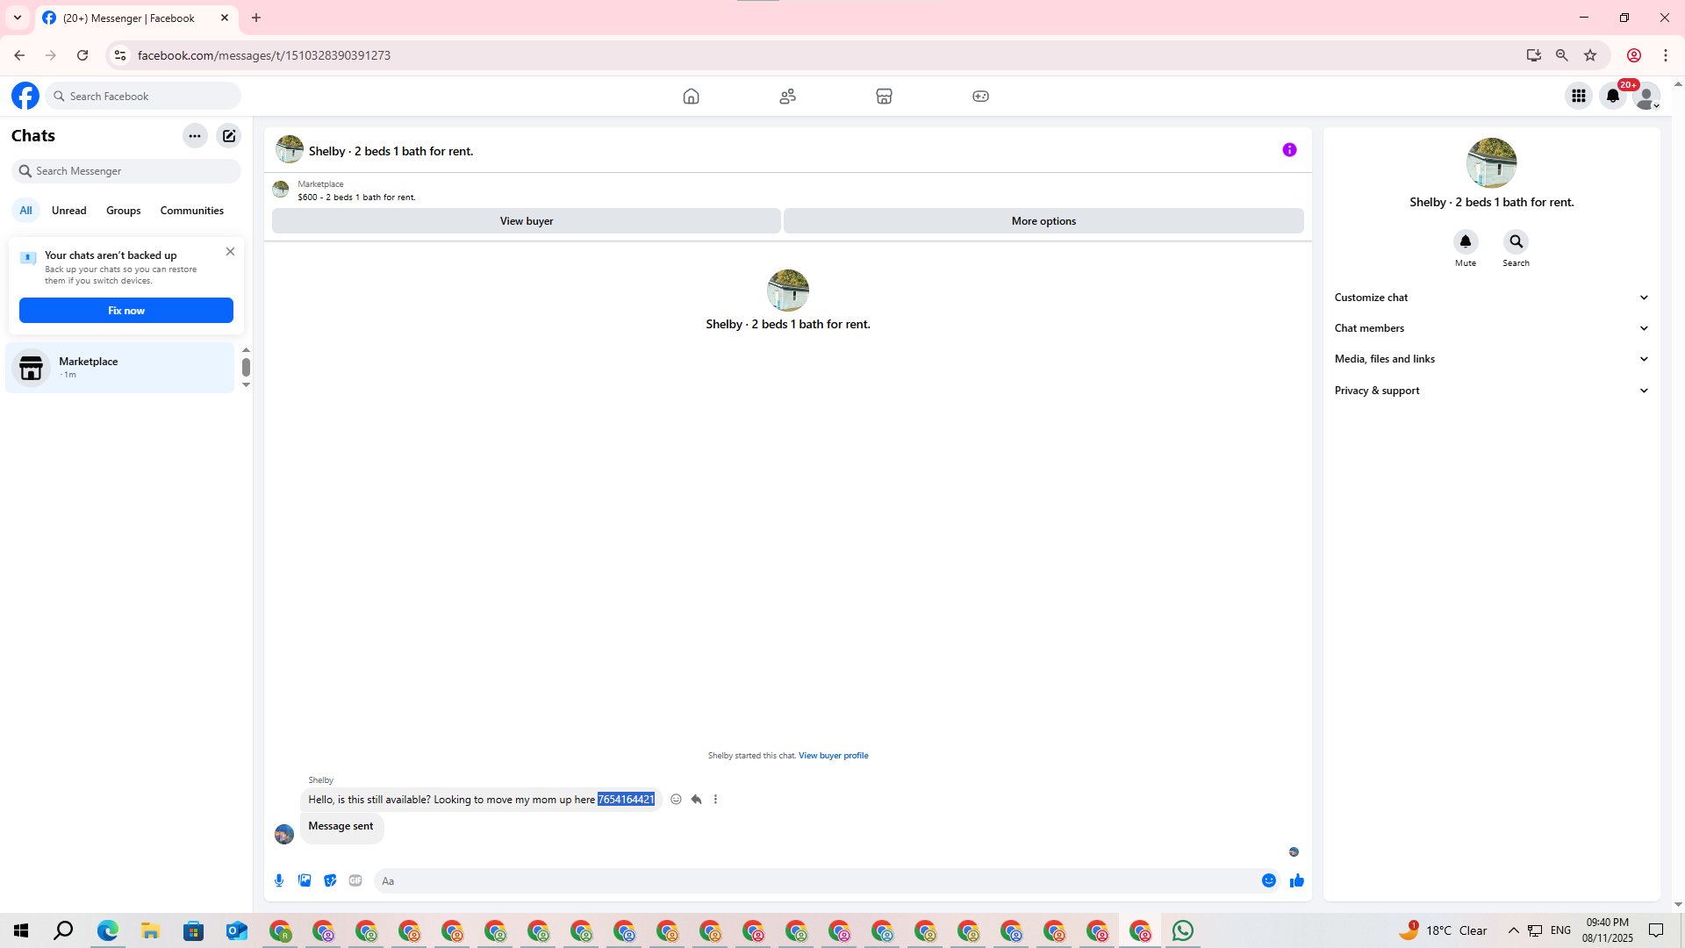Attach a file using the photo icon

(305, 880)
